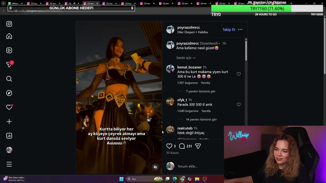Click the comment count '231'

189,146
